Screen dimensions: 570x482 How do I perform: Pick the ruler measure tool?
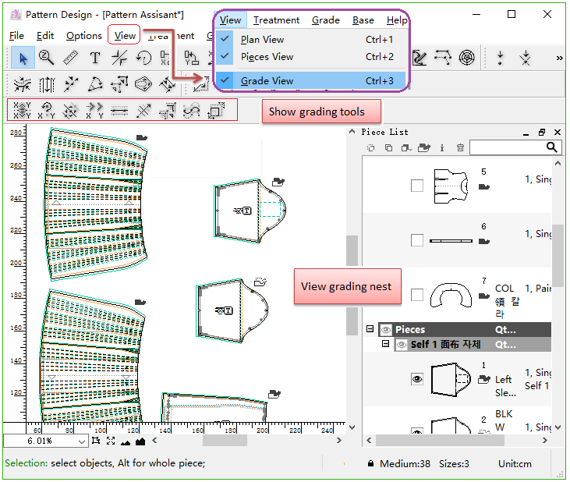click(x=71, y=58)
